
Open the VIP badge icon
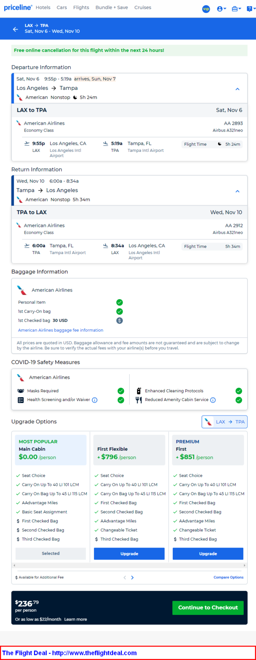(206, 9)
